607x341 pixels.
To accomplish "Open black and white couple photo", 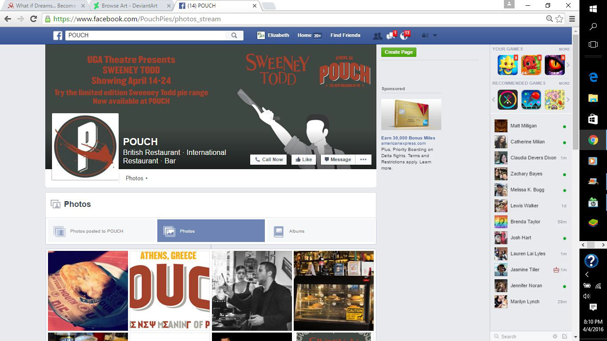I will tap(252, 291).
